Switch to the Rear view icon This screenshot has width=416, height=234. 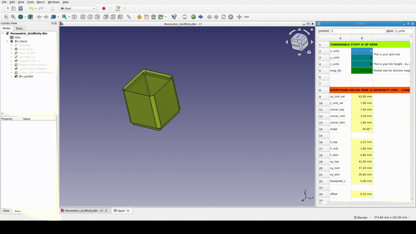click(106, 17)
